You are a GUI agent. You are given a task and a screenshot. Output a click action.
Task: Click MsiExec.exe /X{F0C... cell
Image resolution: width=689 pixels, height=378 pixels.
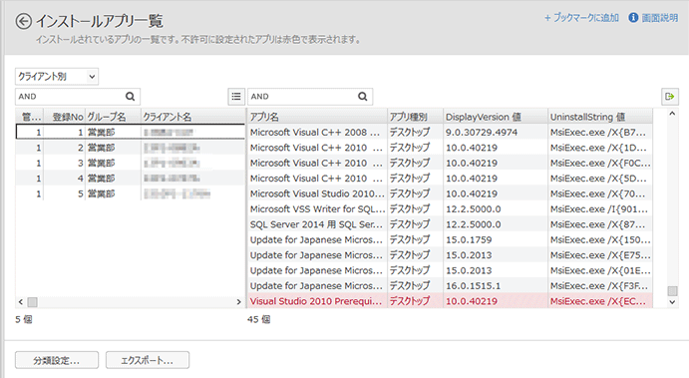click(x=600, y=163)
